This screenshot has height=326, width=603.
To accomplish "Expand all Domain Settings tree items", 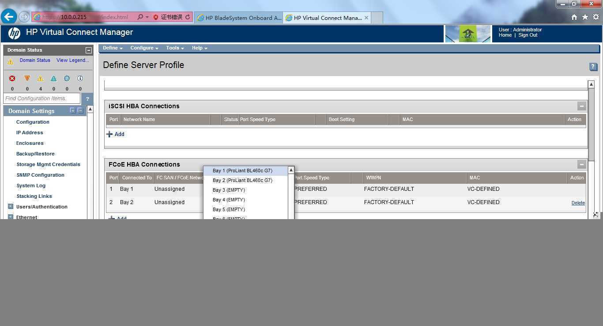I will (x=72, y=110).
